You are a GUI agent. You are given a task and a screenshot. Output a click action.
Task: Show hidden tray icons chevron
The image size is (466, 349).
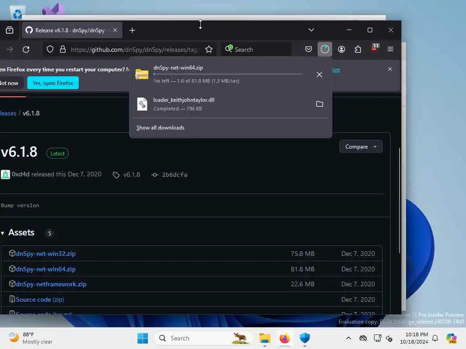click(x=349, y=338)
